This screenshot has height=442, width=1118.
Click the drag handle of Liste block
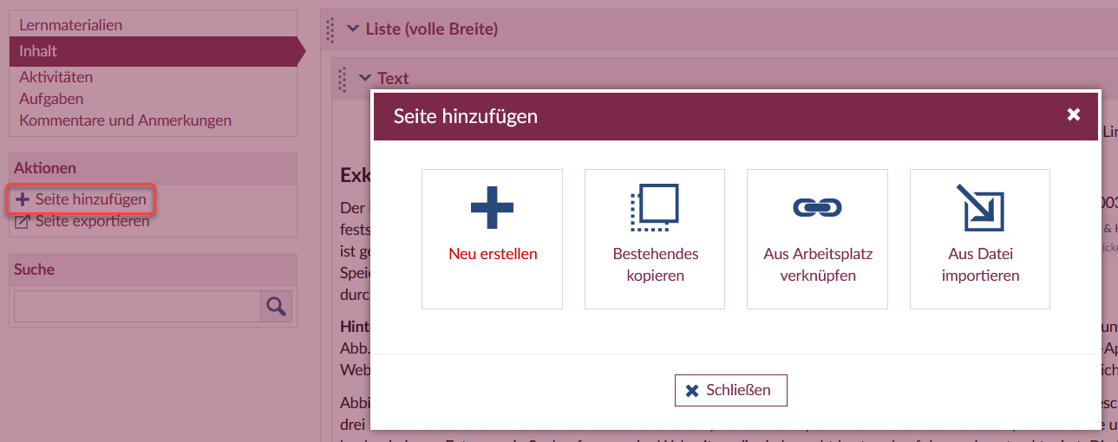pyautogui.click(x=330, y=29)
